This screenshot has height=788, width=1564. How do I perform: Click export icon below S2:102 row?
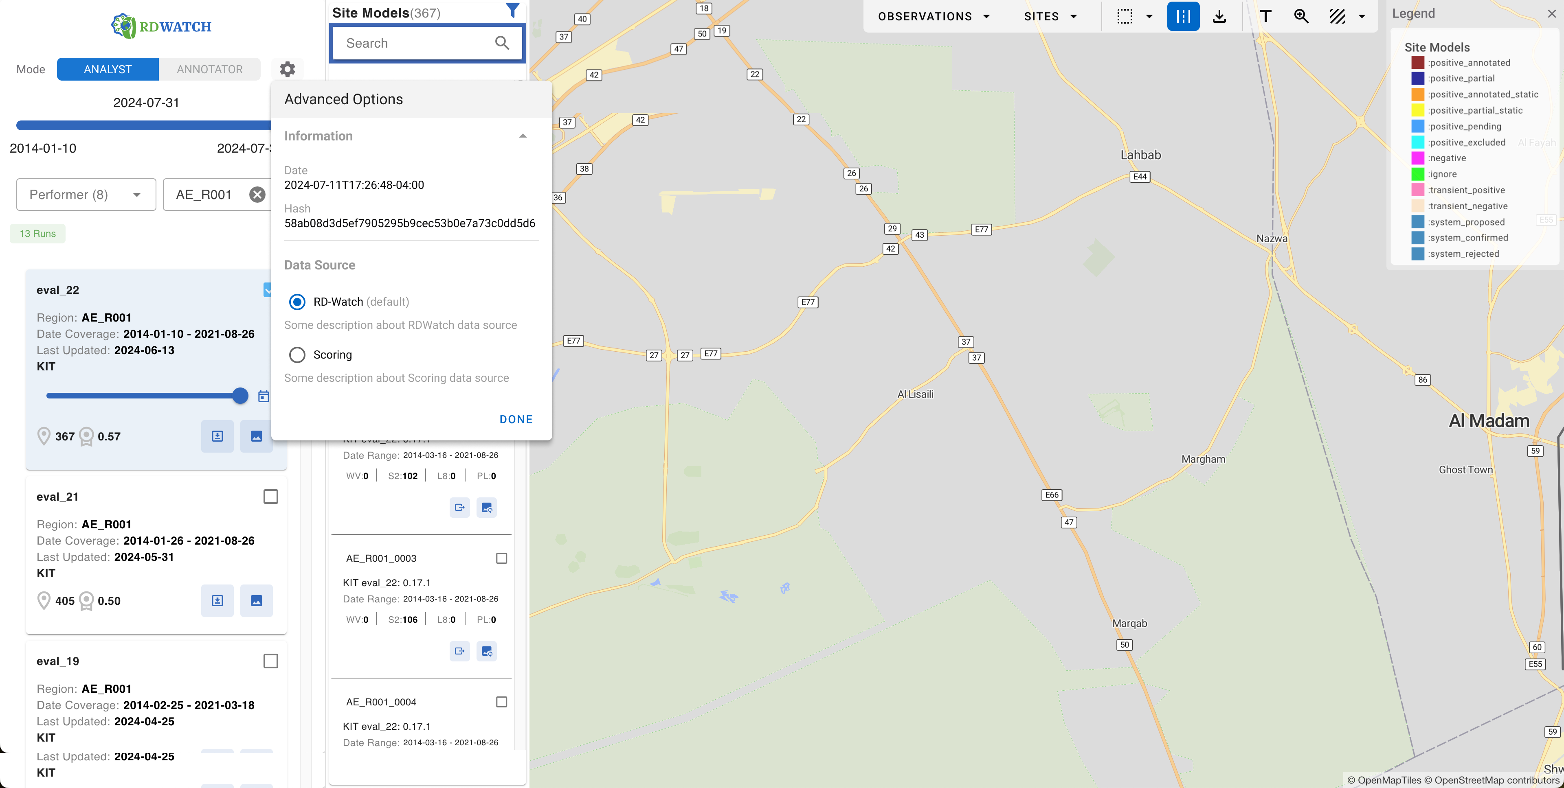click(x=459, y=507)
